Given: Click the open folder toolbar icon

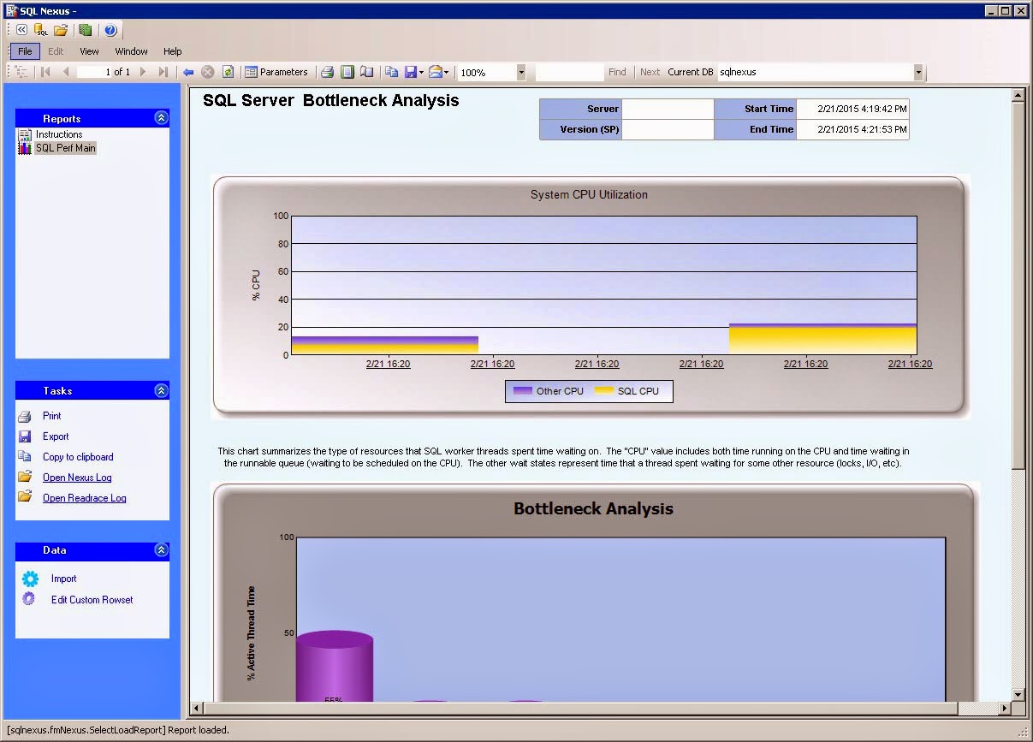Looking at the screenshot, I should (61, 30).
